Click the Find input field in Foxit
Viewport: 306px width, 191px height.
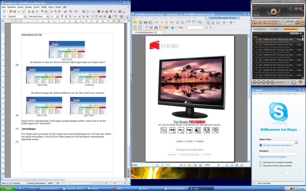click(x=195, y=27)
